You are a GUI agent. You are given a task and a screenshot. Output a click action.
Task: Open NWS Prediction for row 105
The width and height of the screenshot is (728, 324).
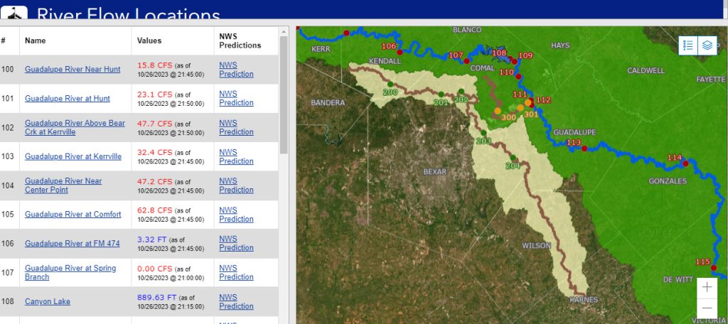tap(236, 215)
